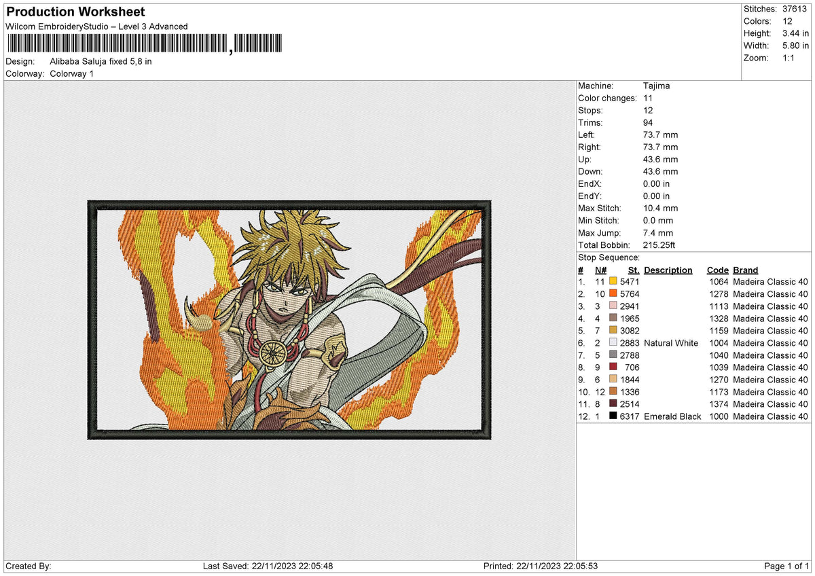Select the red swatch for code 1039
The height and width of the screenshot is (576, 815).
[x=613, y=367]
